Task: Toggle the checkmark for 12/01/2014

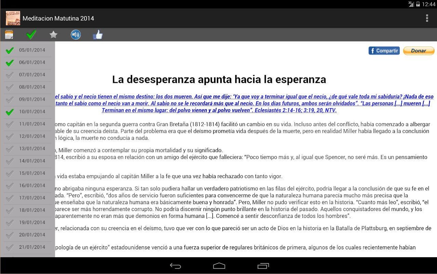Action: click(x=10, y=137)
